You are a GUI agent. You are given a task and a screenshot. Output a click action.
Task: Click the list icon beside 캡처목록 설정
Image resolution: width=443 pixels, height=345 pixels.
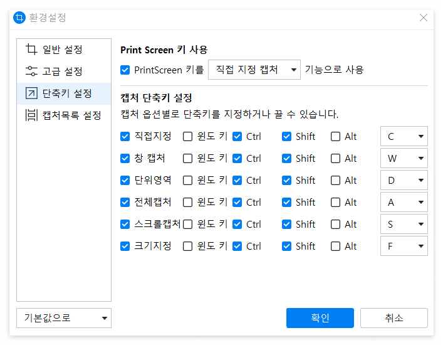click(x=31, y=115)
